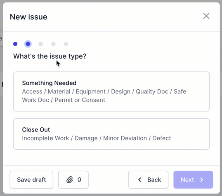Jump to the fifth step dot
This screenshot has width=222, height=196.
(x=66, y=44)
